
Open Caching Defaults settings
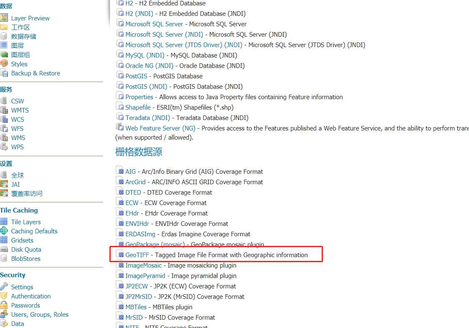coord(34,231)
